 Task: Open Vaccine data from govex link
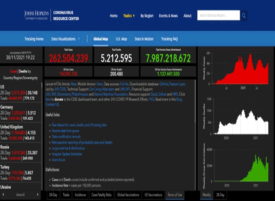click(x=65, y=131)
